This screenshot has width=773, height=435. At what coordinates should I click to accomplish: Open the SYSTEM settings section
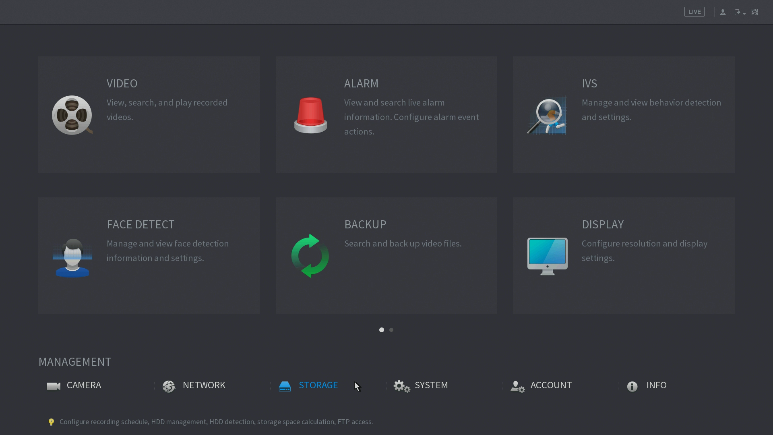tap(431, 385)
